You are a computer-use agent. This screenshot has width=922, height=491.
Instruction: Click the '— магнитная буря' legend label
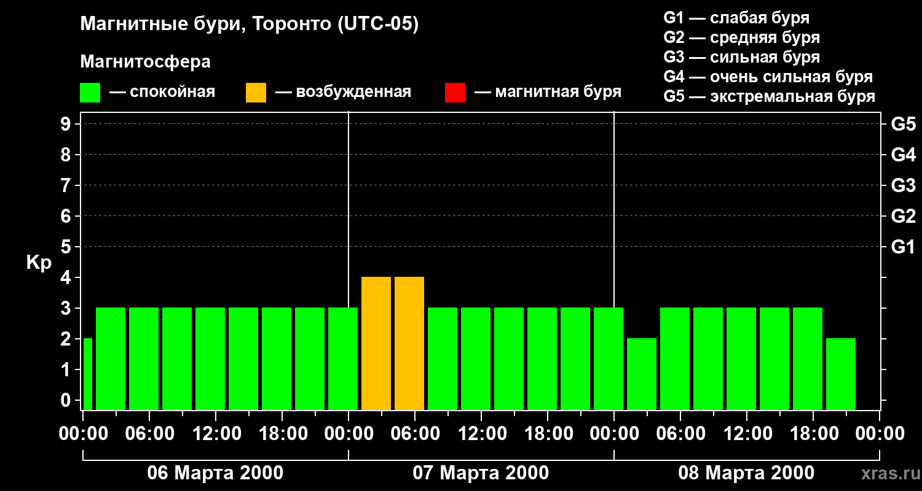point(548,92)
